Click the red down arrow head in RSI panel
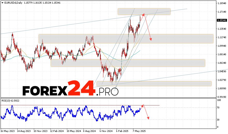This screenshot has height=134, width=228. pyautogui.click(x=148, y=118)
